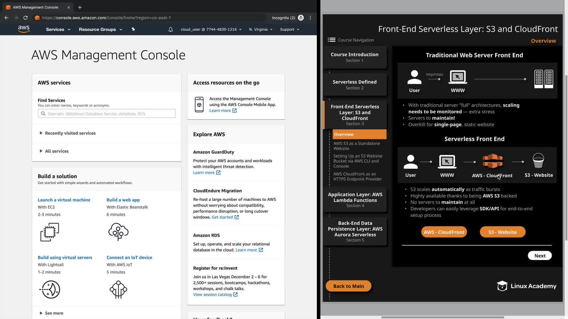Select AWS S3 as a Standalone Website
The width and height of the screenshot is (568, 319).
point(356,146)
